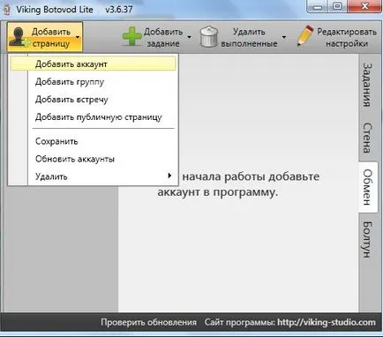The height and width of the screenshot is (337, 383).
Task: Click the text аккаунт в программу.
Action: pos(218,192)
